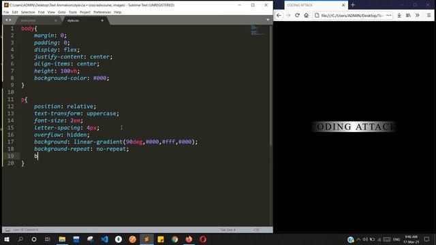The image size is (436, 245).
Task: Go to Firefox home page
Action: (x=306, y=16)
